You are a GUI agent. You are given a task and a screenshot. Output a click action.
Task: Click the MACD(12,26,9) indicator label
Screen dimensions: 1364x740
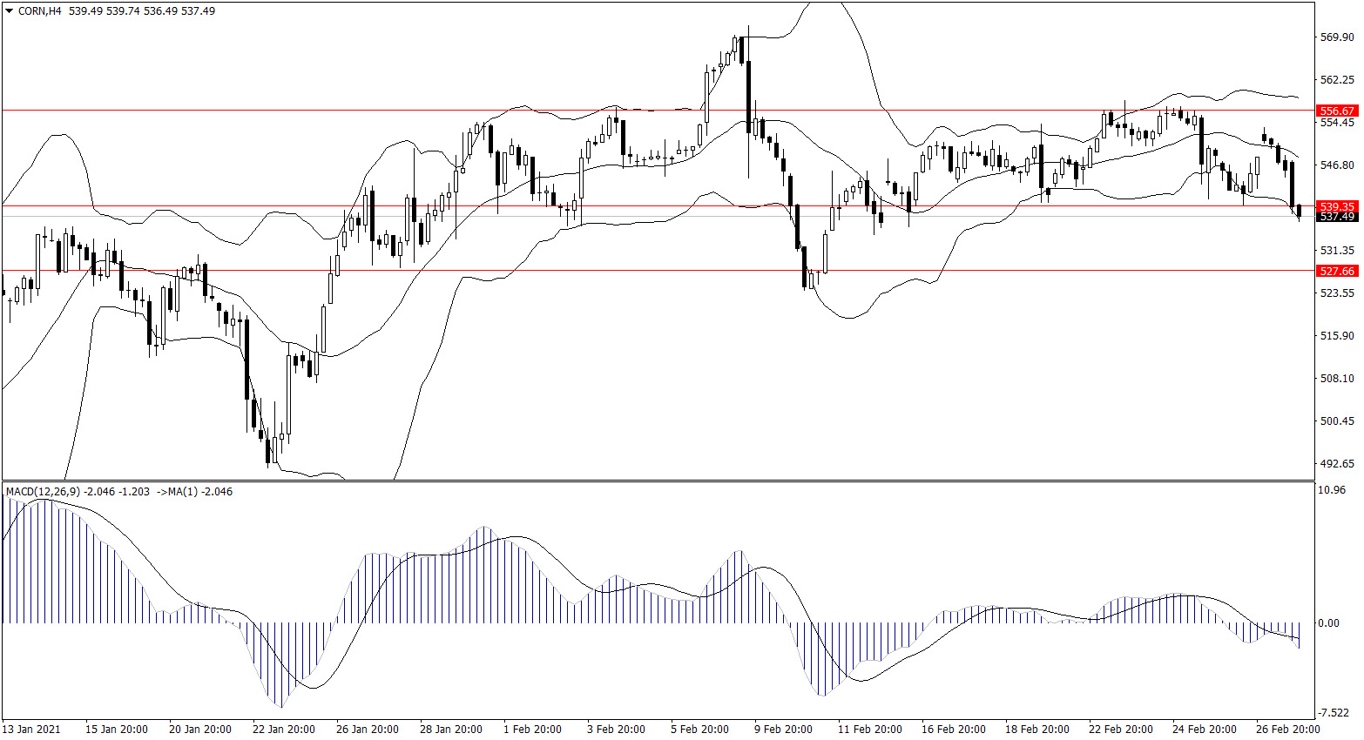[x=43, y=492]
